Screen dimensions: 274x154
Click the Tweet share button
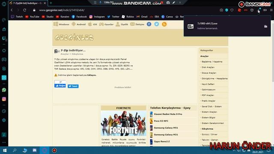pos(73,86)
